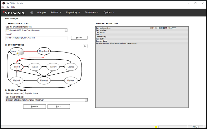The height and width of the screenshot is (129, 207).
Task: Expand the Actions dropdown menu
Action: (x=56, y=12)
